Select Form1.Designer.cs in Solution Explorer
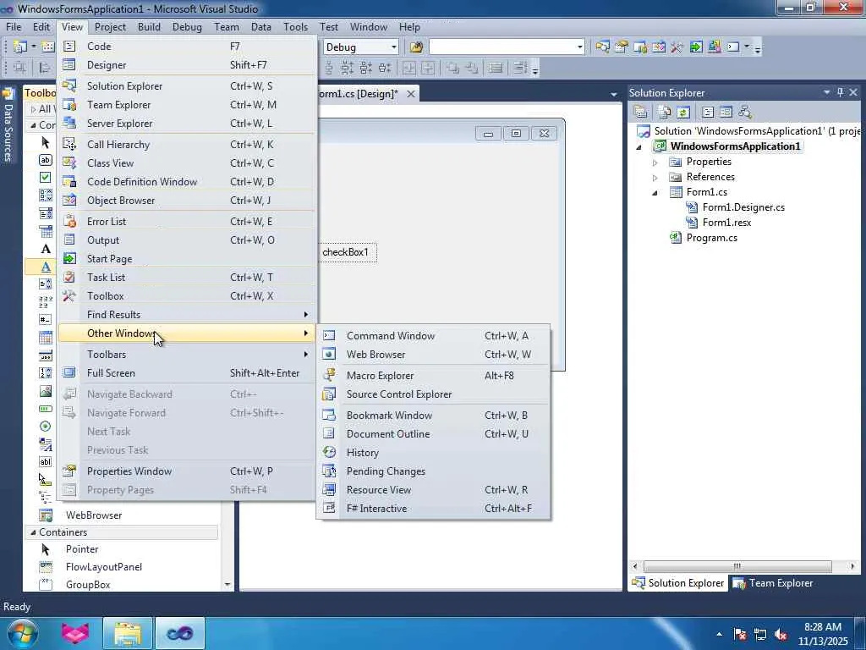The height and width of the screenshot is (650, 866). [x=743, y=207]
